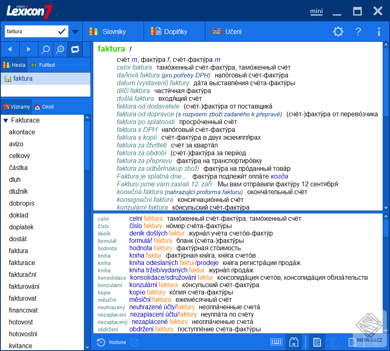Select doplatek in the word list
Screen dimensions: 390x351
pos(21,227)
